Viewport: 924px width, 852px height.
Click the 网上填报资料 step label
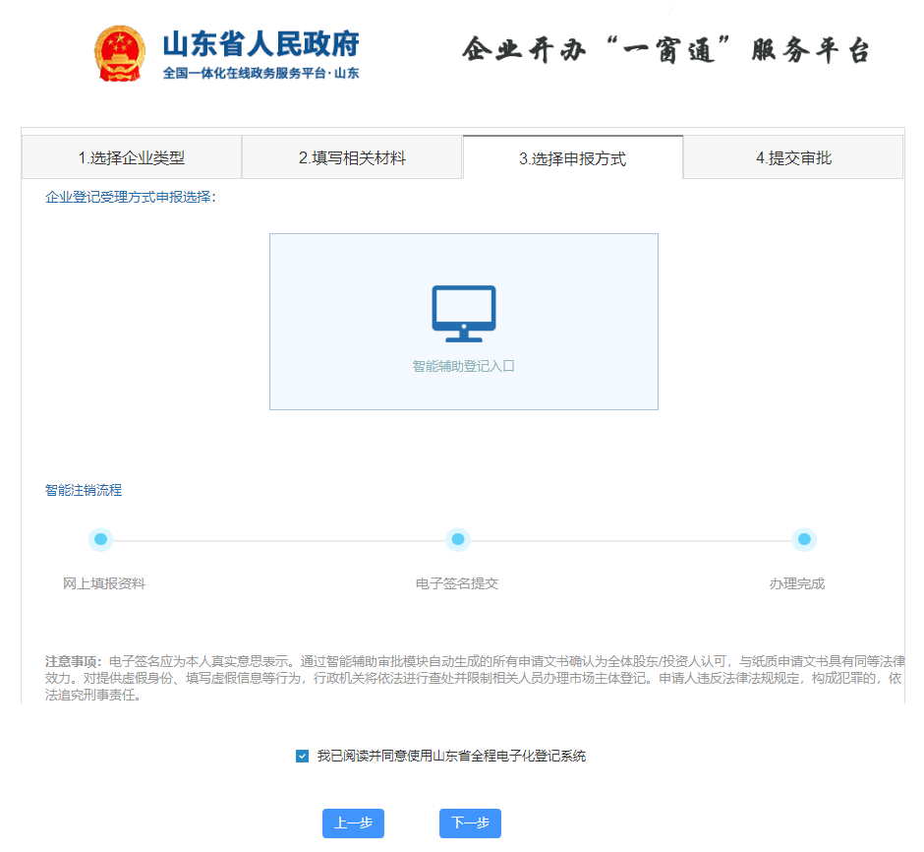coord(104,583)
